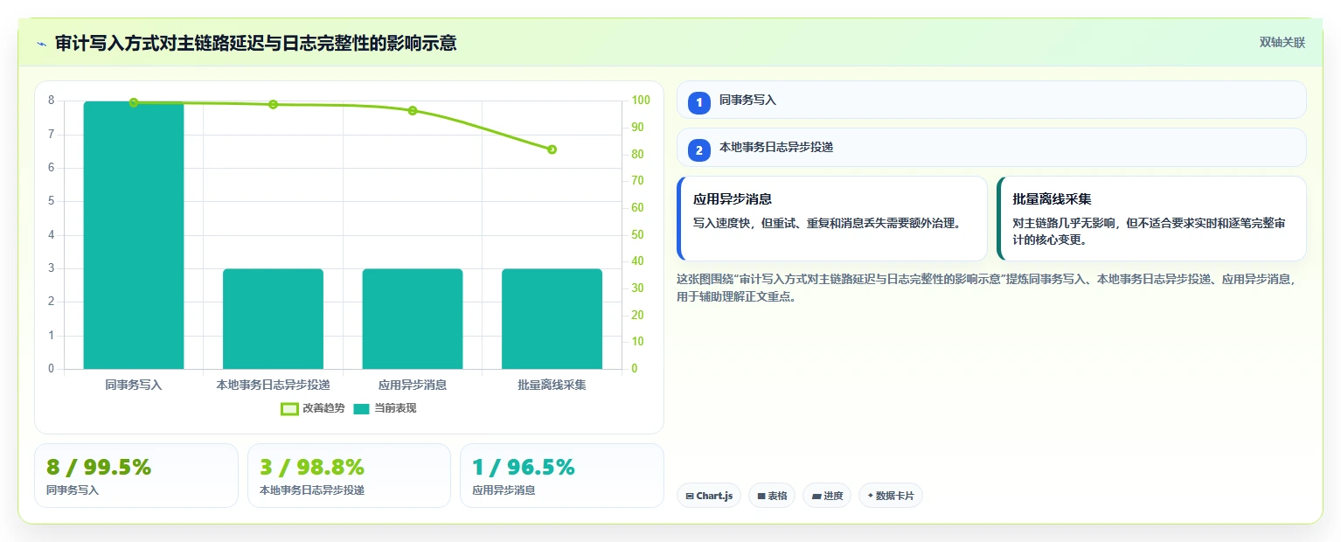Click the blue number 1 badge

(699, 103)
